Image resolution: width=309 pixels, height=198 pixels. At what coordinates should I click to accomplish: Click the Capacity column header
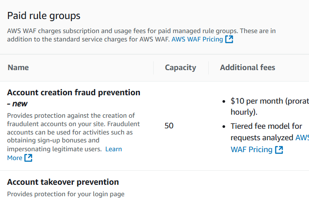[x=180, y=67]
